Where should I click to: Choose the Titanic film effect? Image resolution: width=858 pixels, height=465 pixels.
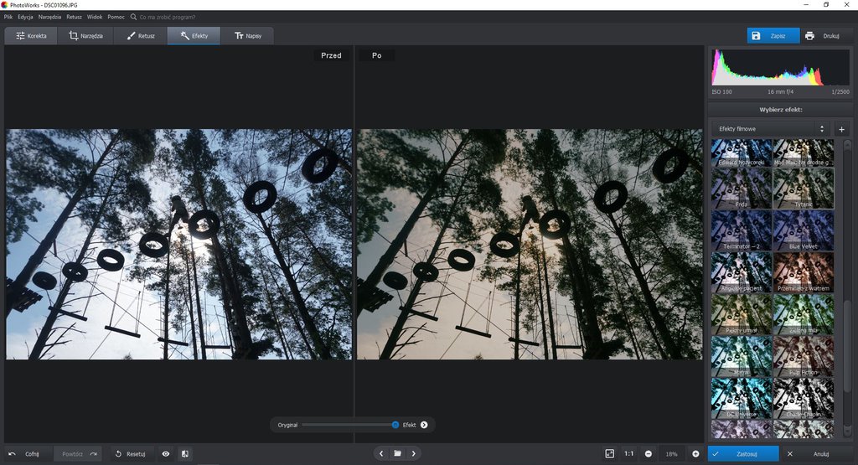click(x=804, y=189)
